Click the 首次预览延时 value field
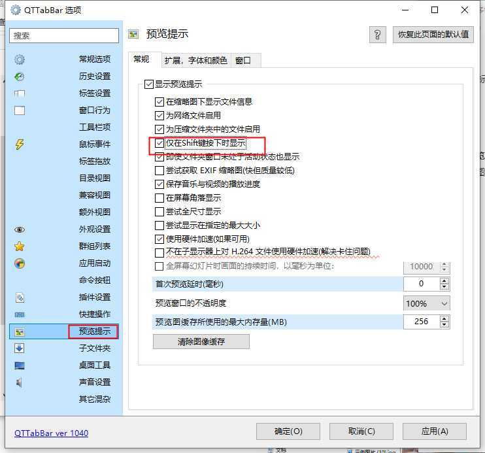This screenshot has height=453, width=485. (x=422, y=284)
